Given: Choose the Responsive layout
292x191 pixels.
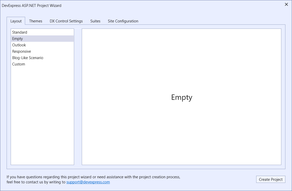Looking at the screenshot, I should [42, 51].
